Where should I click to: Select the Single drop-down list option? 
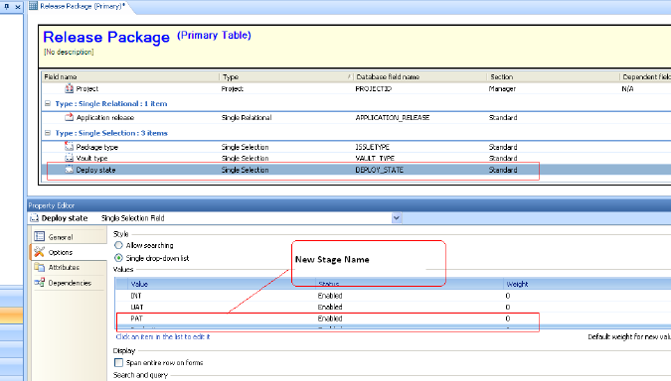[x=118, y=258]
